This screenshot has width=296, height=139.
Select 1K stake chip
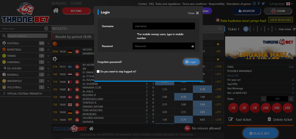[233, 108]
